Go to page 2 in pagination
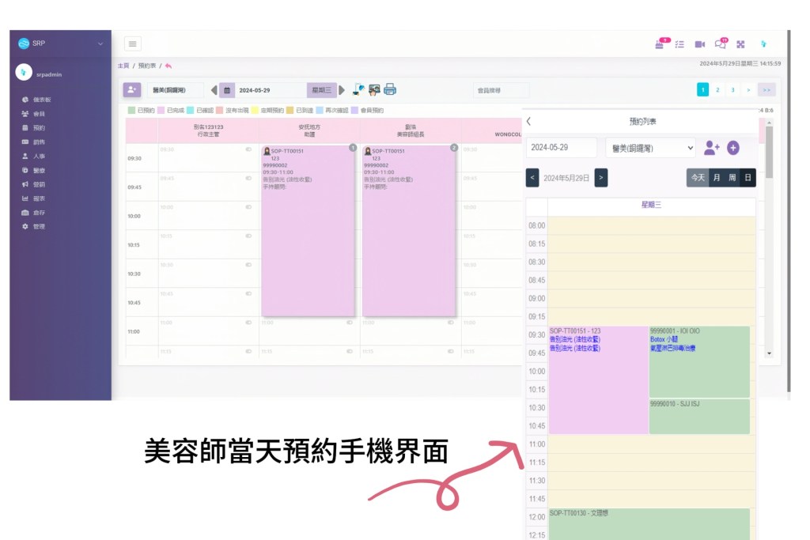Viewport: 810px width, 540px height. tap(717, 90)
